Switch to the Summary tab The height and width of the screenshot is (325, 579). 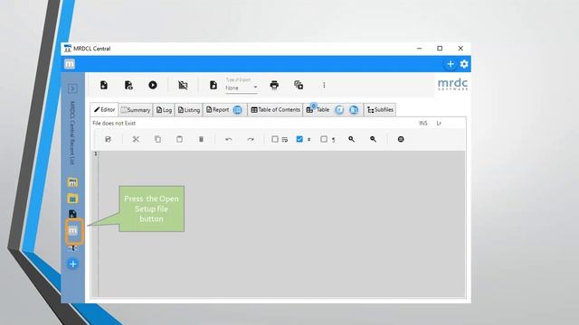click(x=136, y=110)
